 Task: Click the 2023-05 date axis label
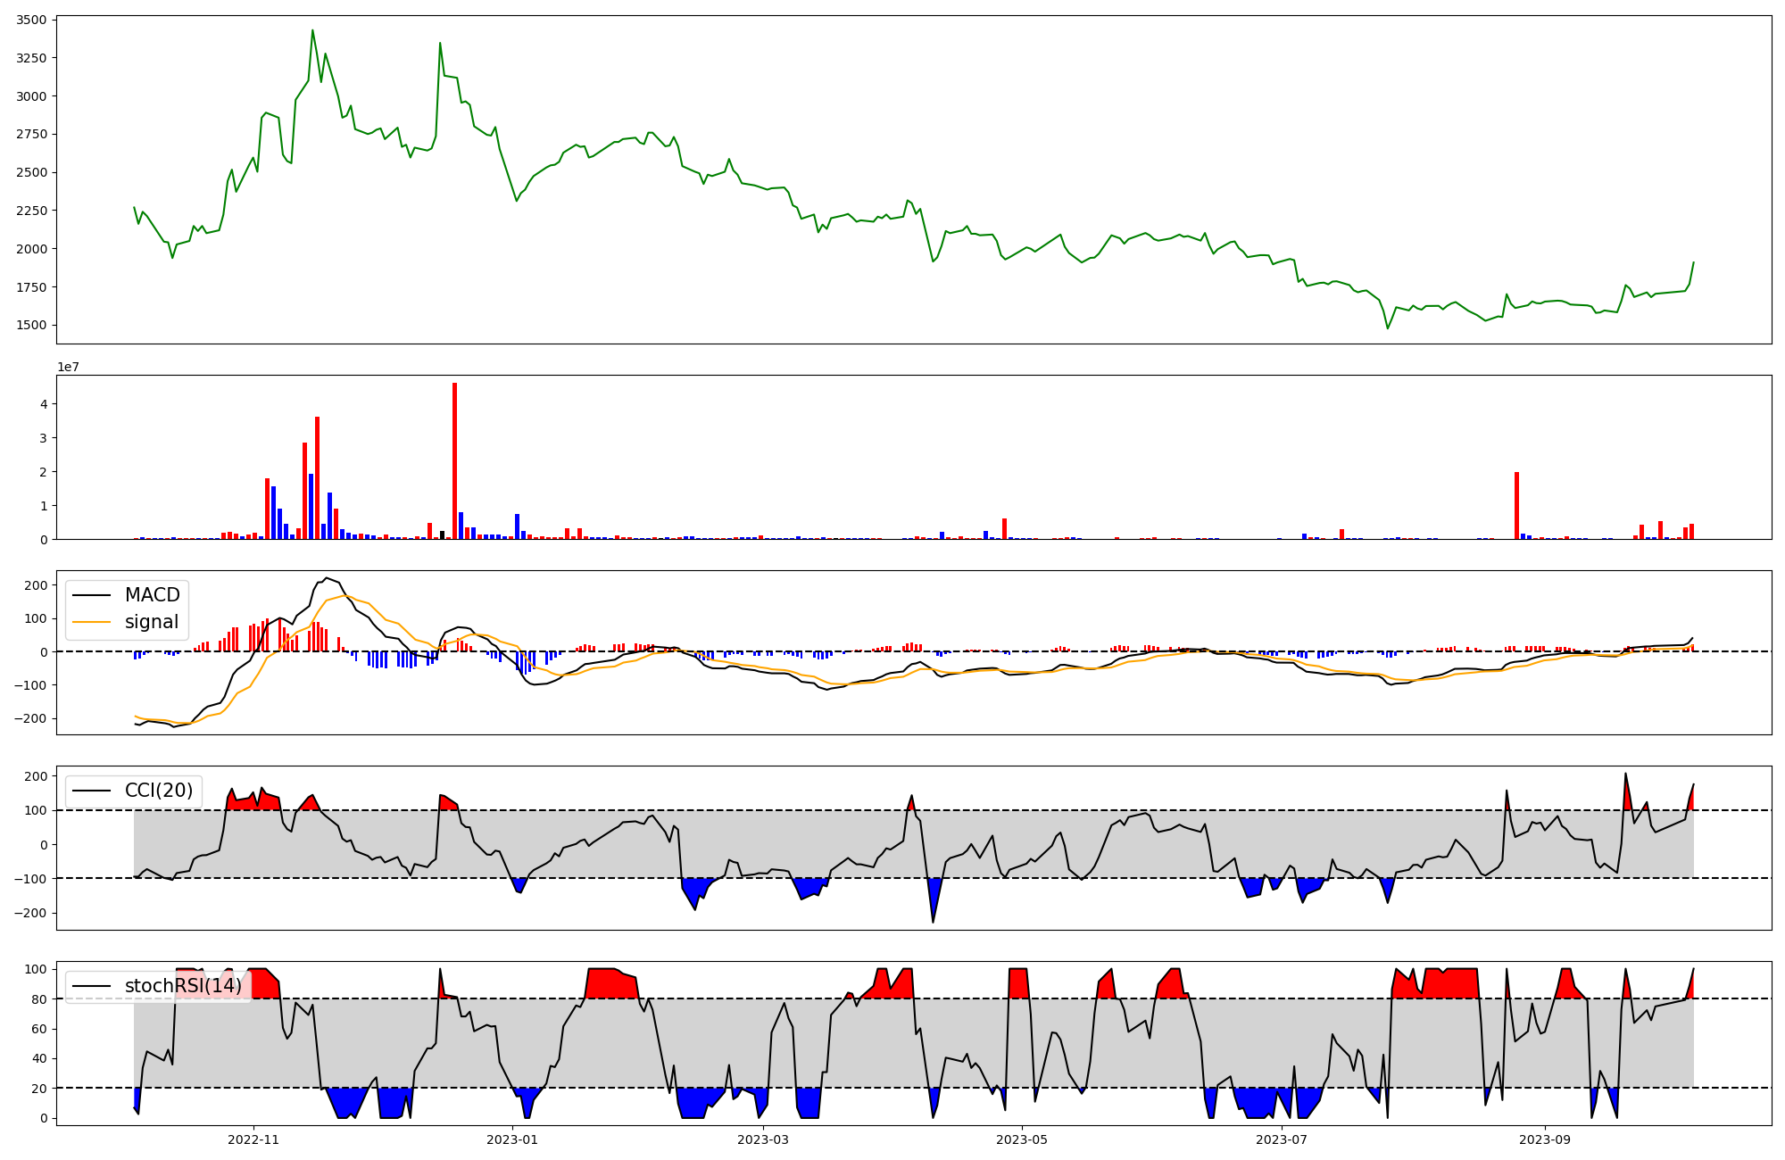point(1022,1139)
